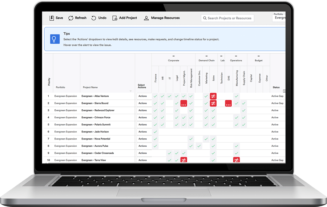
Task: Click the Undo arrow icon
Action: click(x=94, y=18)
